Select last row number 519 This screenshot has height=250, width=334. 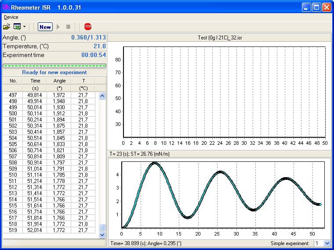pyautogui.click(x=13, y=230)
